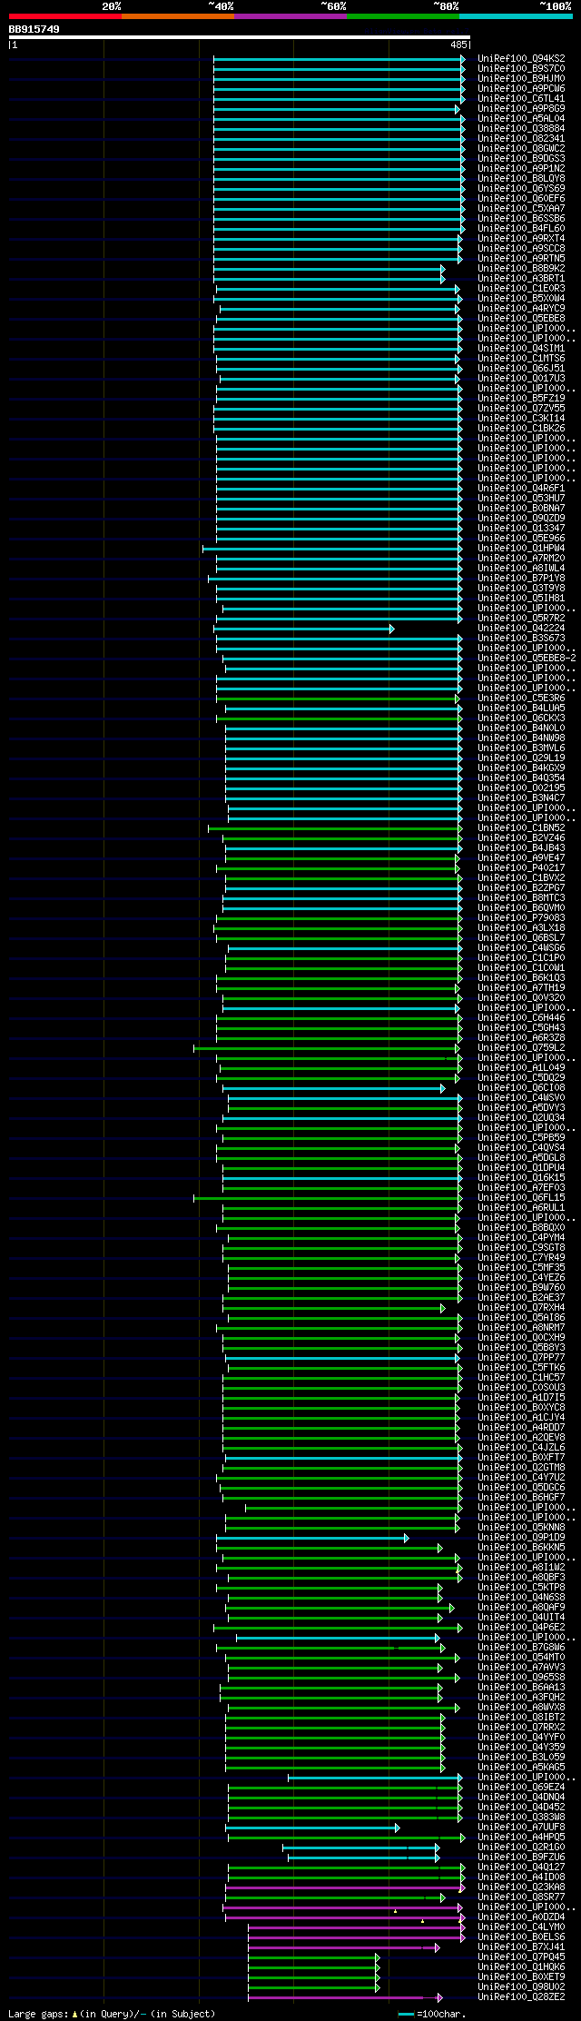Select the UniRef100_Q7RXH4 label
Viewport: 581px width, 2021px height.
521,1307
